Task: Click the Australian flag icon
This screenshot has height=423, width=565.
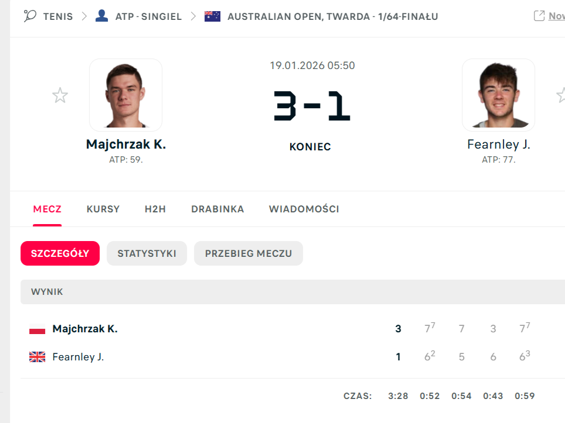Action: (212, 16)
